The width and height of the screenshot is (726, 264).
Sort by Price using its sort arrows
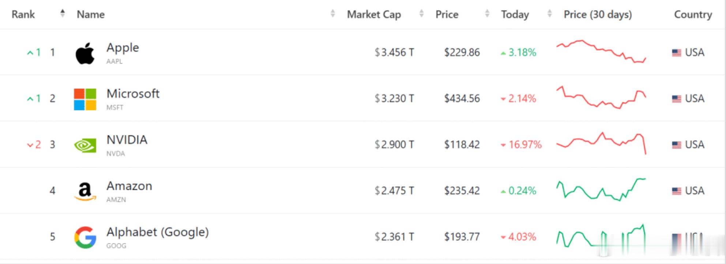click(x=487, y=14)
